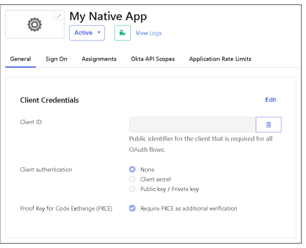Image resolution: width=306 pixels, height=248 pixels.
Task: Choose Public key / Private key authentication
Action: tap(133, 189)
